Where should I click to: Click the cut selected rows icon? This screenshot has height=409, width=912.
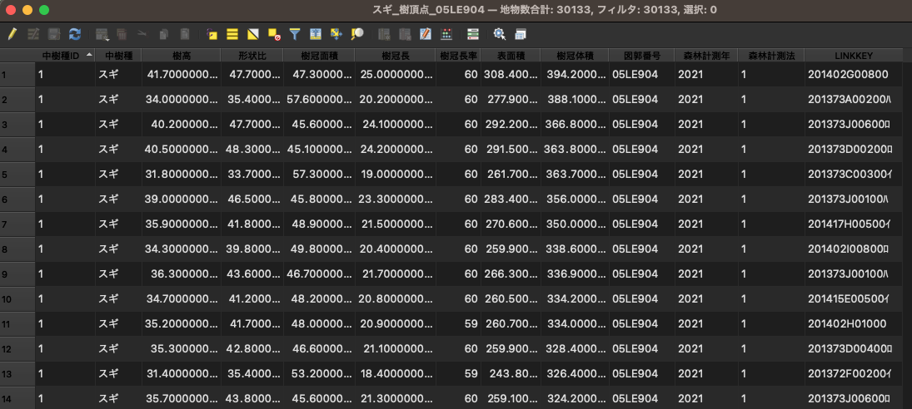pos(142,34)
